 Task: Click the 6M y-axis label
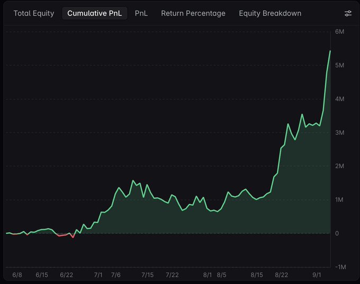click(x=339, y=32)
